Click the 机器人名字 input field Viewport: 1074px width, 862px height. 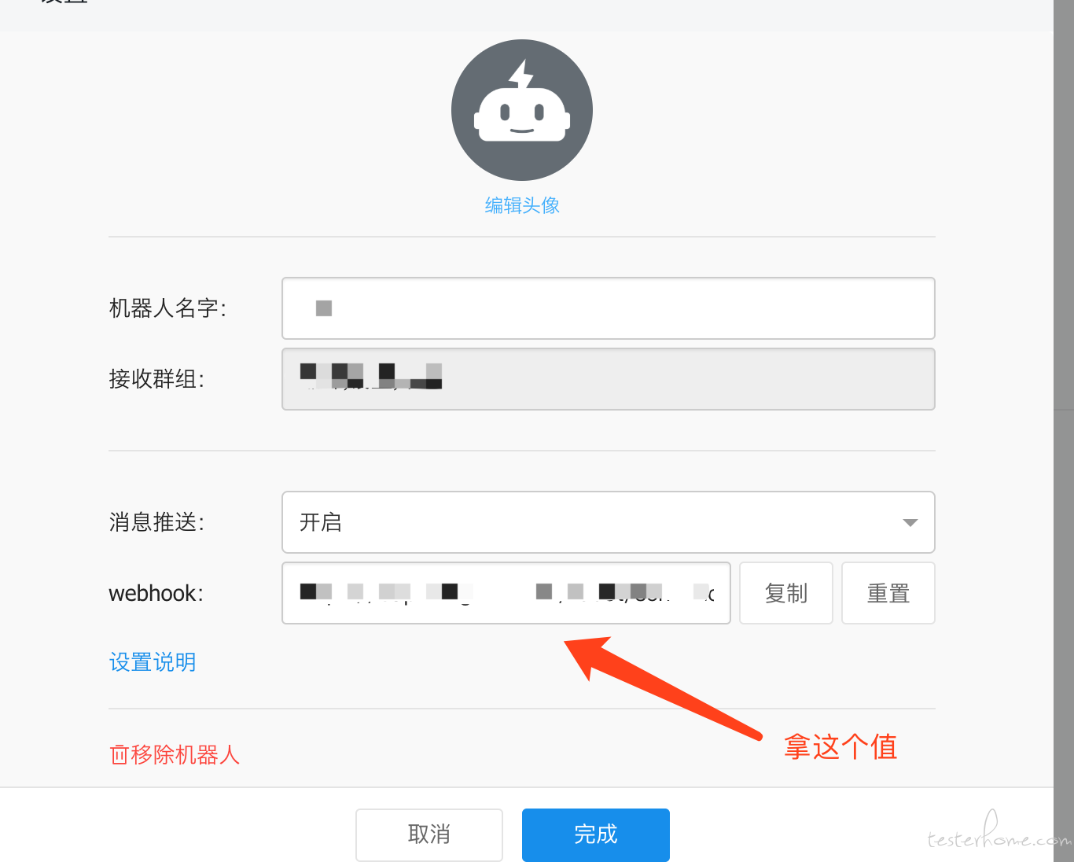click(x=609, y=308)
